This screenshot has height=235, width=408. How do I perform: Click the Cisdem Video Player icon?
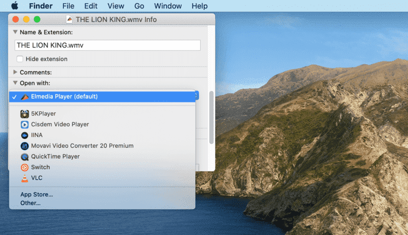click(25, 124)
